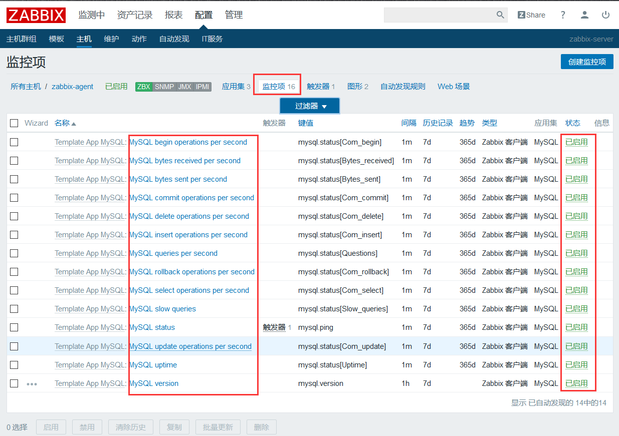
Task: Go to 维护 submenu
Action: (111, 39)
